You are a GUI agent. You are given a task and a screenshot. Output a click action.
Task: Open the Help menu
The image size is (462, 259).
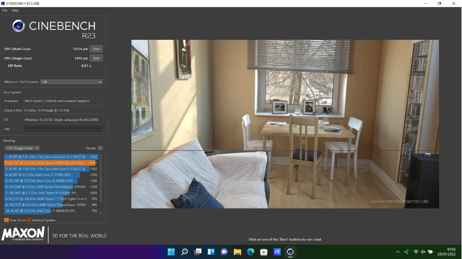point(15,10)
